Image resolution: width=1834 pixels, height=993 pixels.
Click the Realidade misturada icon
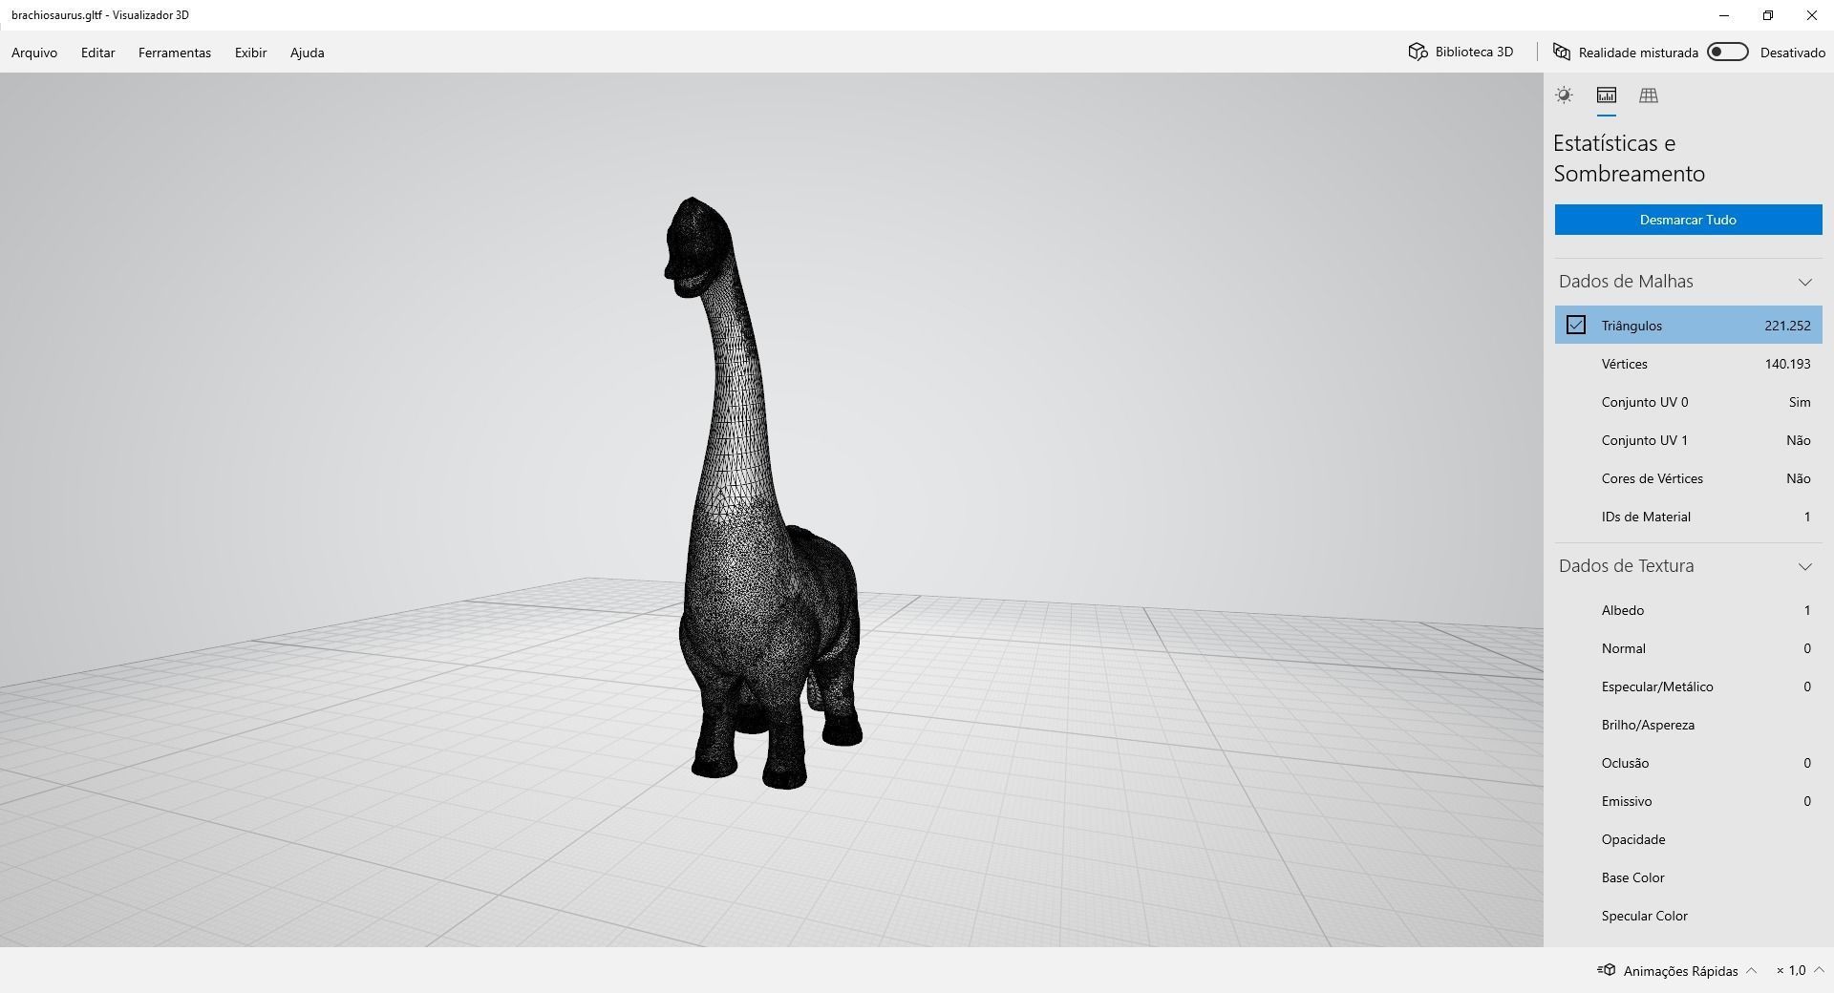(x=1562, y=52)
